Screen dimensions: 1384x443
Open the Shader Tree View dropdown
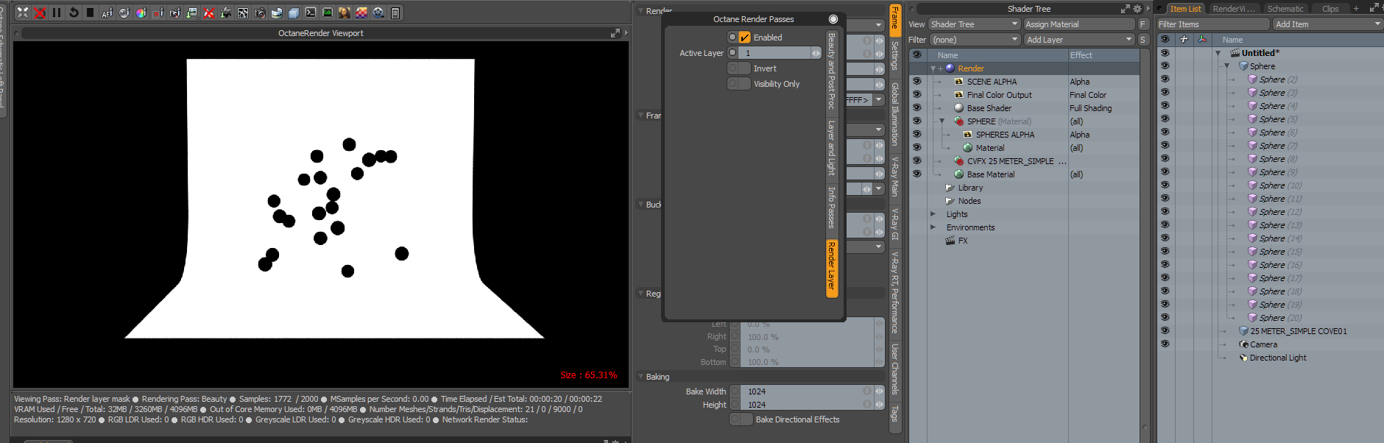974,24
